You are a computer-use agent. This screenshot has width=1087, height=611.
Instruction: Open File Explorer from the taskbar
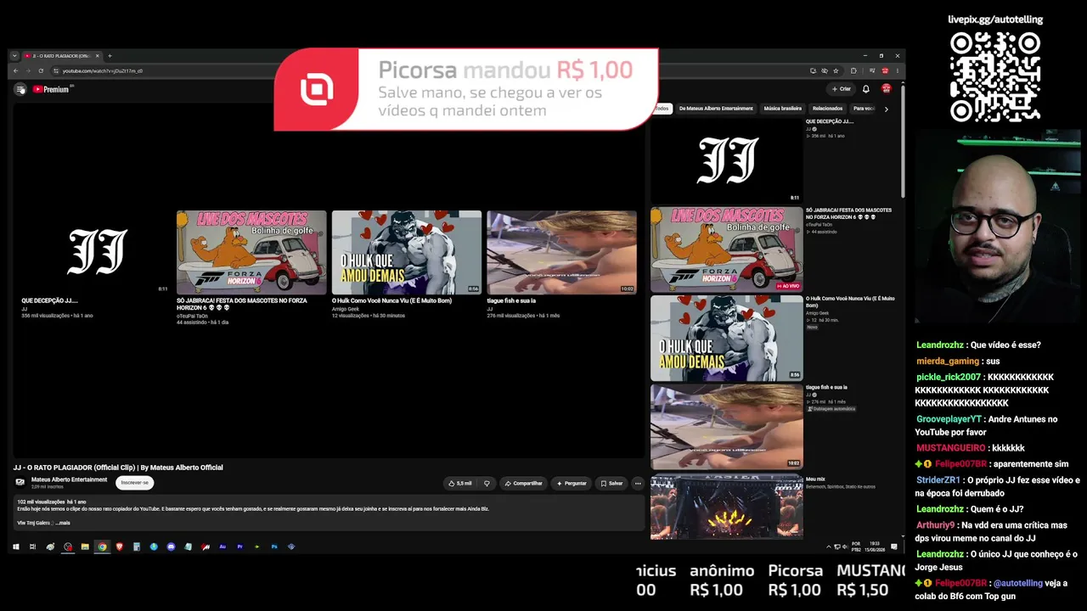click(x=85, y=547)
